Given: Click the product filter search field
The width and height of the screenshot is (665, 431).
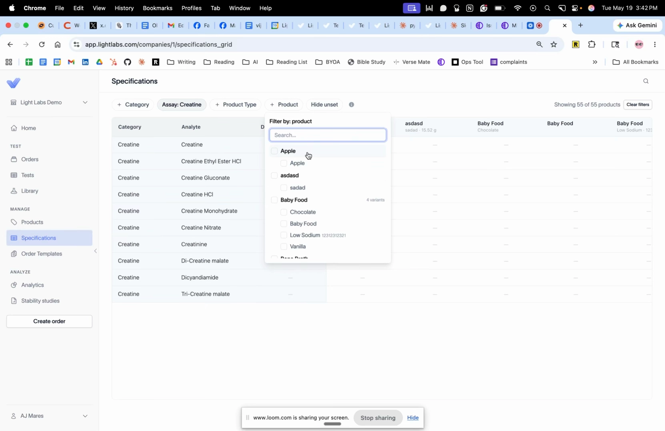Looking at the screenshot, I should point(328,135).
